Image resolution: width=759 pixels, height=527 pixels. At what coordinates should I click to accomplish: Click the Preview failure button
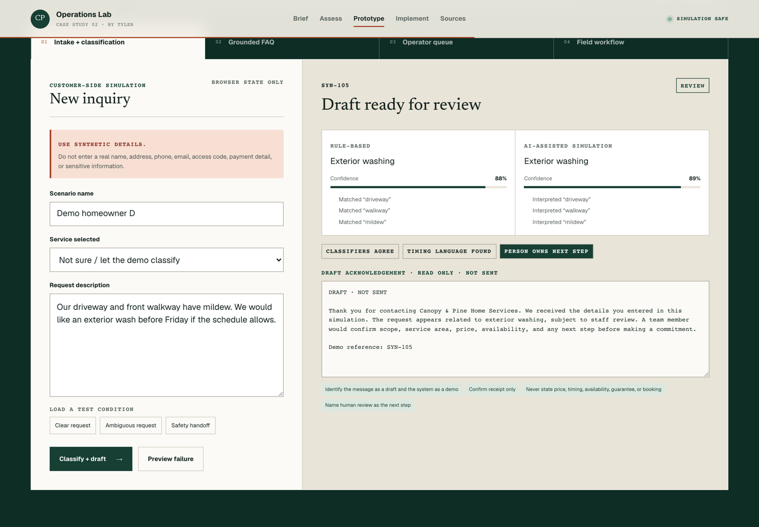[x=171, y=459]
